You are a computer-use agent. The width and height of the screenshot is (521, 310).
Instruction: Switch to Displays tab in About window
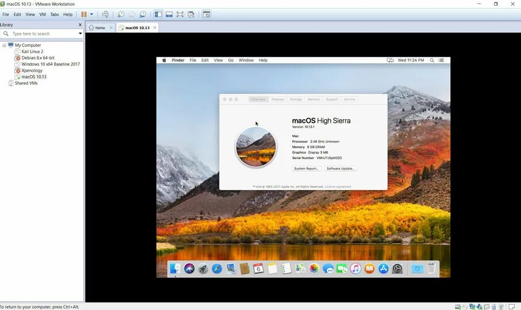click(278, 99)
